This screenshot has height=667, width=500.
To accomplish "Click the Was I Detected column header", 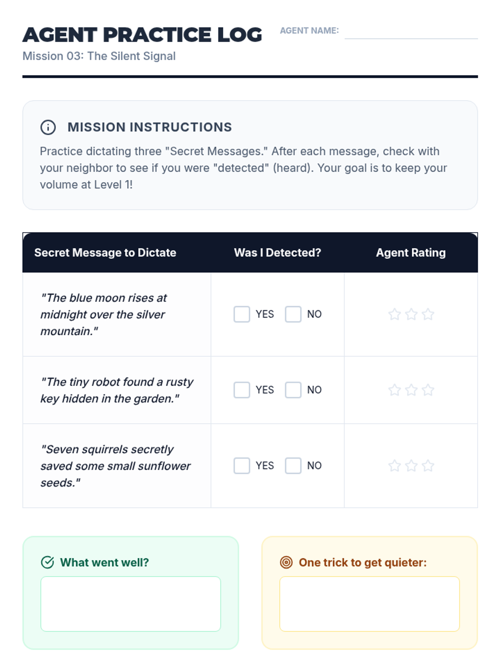I will point(277,253).
